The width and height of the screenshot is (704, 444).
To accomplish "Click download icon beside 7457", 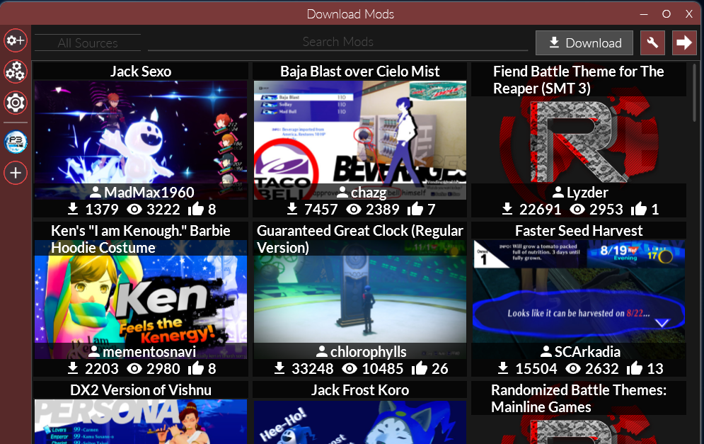I will 292,208.
